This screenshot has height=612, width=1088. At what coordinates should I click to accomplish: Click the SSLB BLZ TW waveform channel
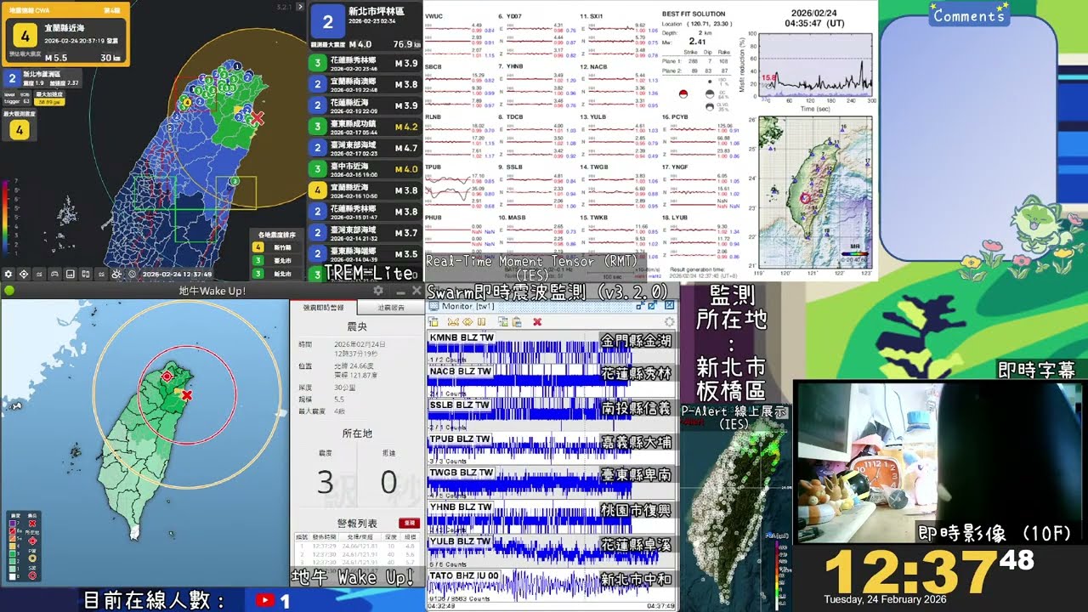point(551,415)
